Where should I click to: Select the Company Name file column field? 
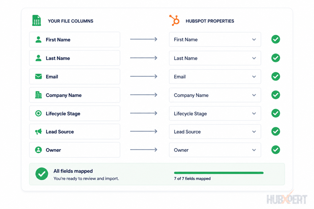click(75, 95)
